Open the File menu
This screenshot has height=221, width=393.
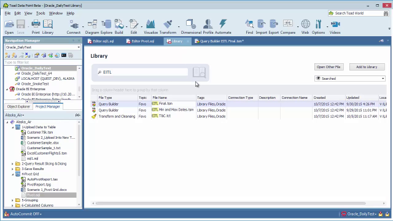point(7,14)
